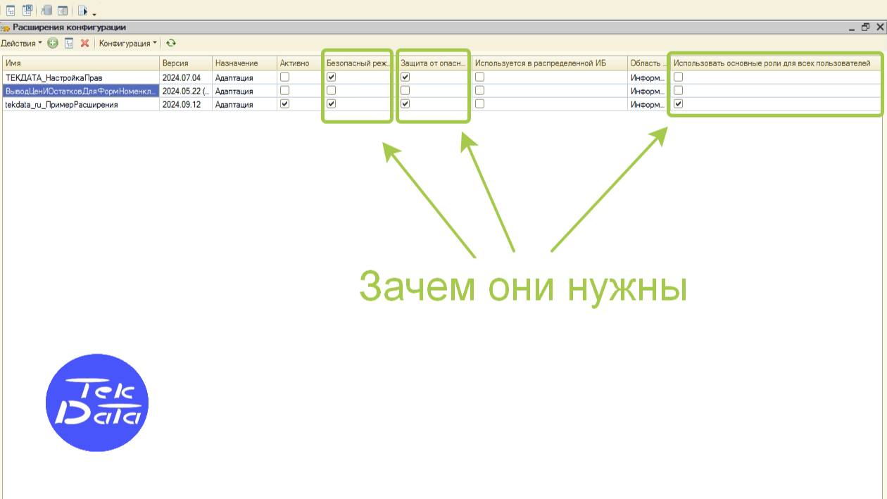This screenshot has width=887, height=499.
Task: Check Защита от опасн for ВыводЦенИОстатков row
Action: [x=405, y=90]
